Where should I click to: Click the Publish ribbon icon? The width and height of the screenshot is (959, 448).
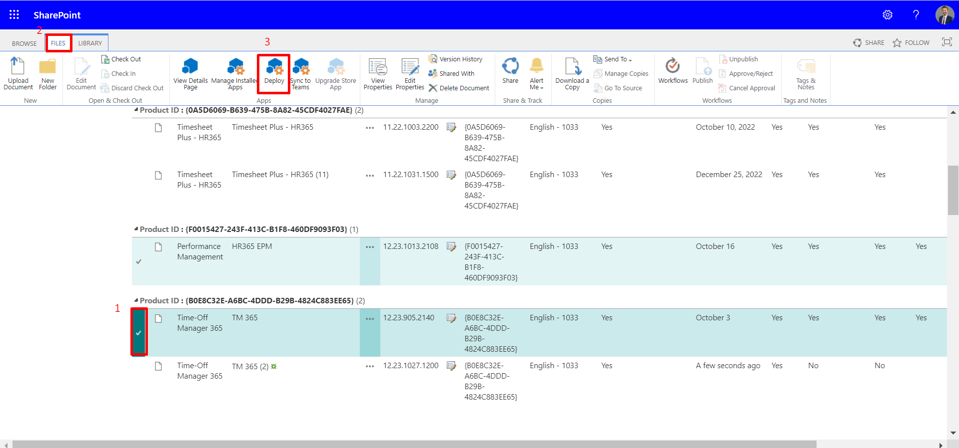[x=703, y=71]
